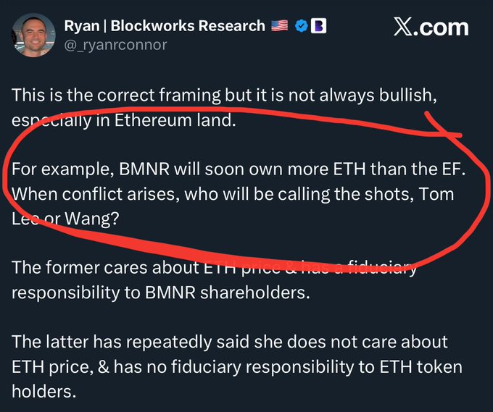Click the final word 'holders.'
The height and width of the screenshot is (412, 493).
(44, 392)
